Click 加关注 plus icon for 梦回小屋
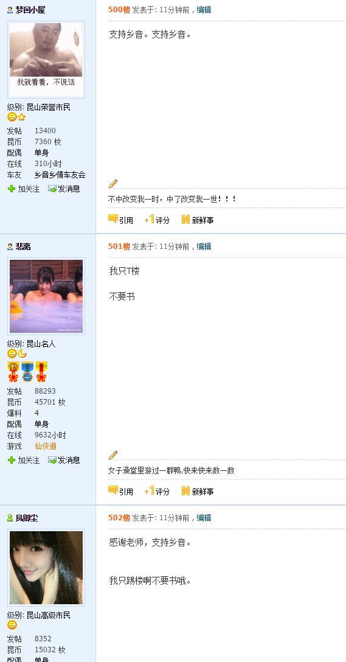 point(12,189)
